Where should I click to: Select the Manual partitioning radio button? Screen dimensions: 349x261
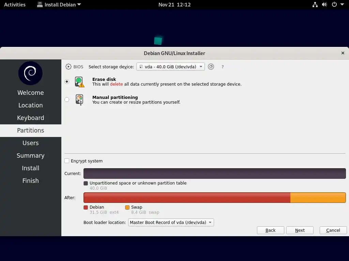67,100
